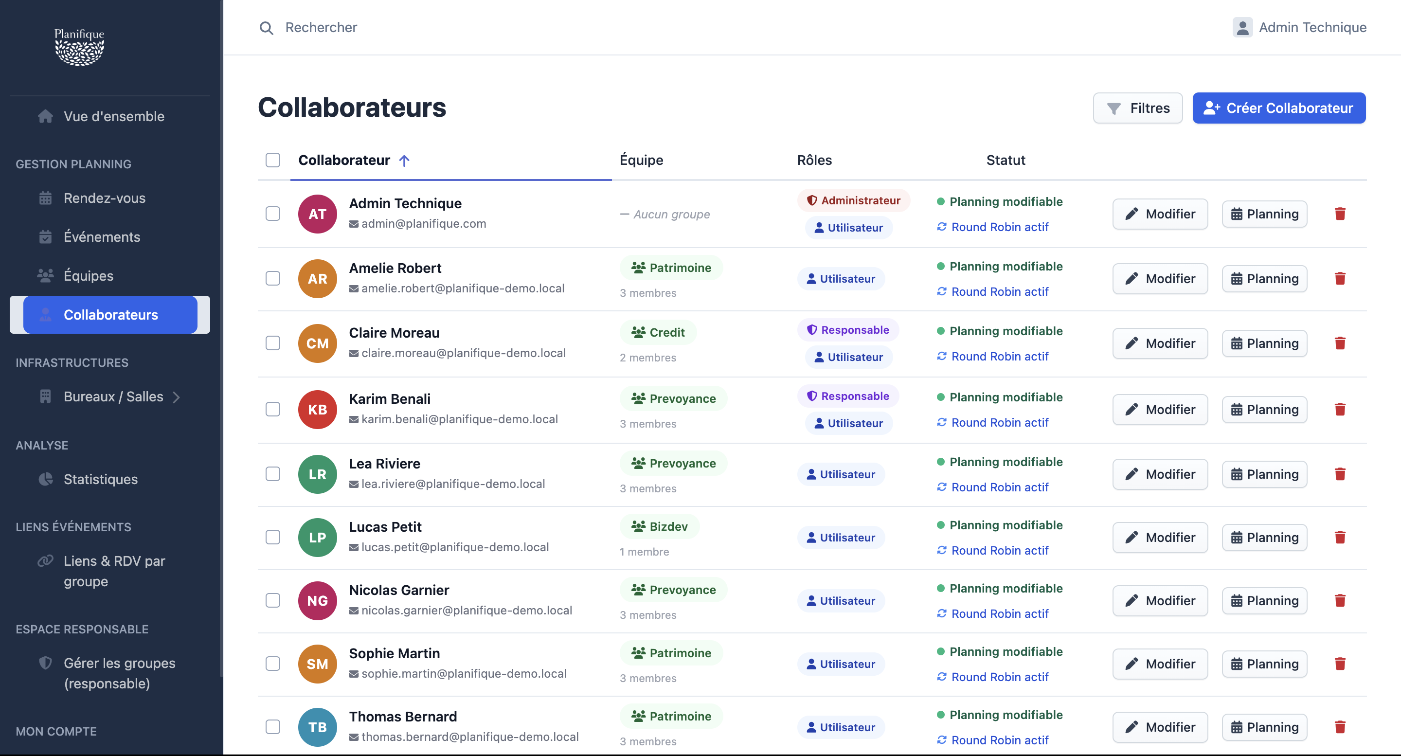The height and width of the screenshot is (756, 1401).
Task: Navigate to Équipes in sidebar
Action: pyautogui.click(x=110, y=276)
